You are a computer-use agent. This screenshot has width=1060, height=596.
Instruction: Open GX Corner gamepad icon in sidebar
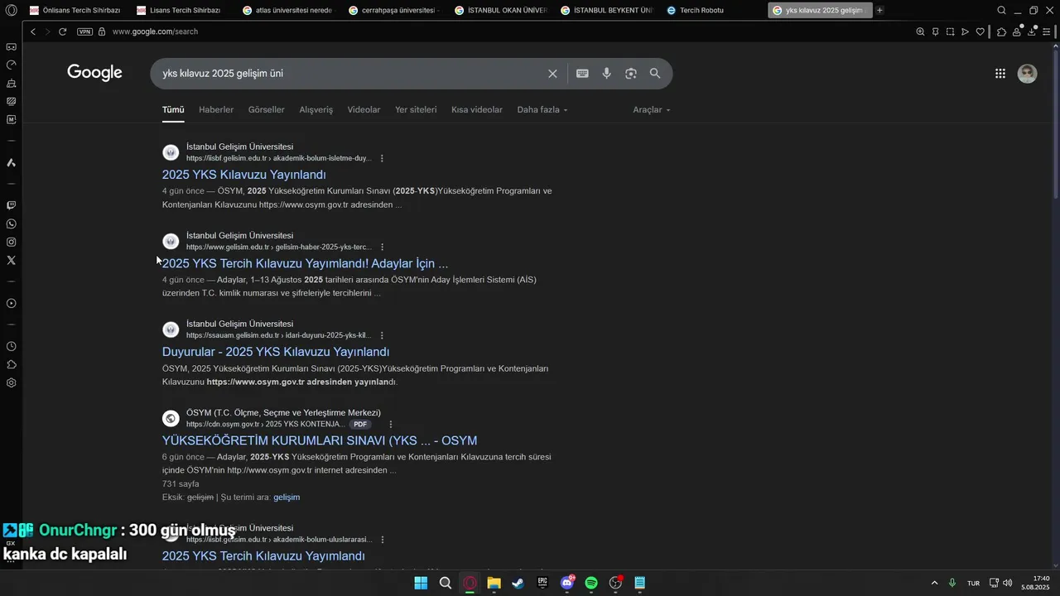coord(11,46)
